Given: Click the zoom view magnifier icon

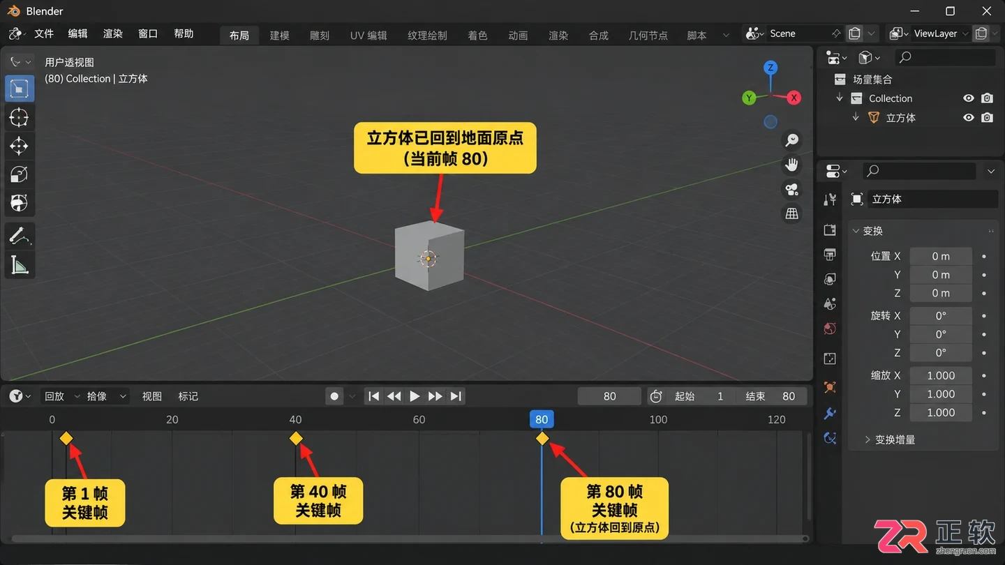Looking at the screenshot, I should [791, 140].
